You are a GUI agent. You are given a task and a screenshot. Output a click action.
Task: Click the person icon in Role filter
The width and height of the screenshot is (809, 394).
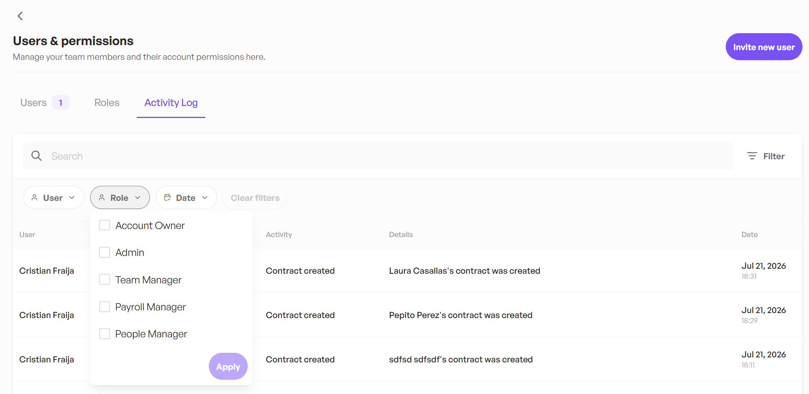pyautogui.click(x=102, y=197)
